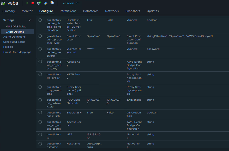Click the NTP value 192.168.110.10
Viewport: 229px width, 151px height.
[x=94, y=136]
